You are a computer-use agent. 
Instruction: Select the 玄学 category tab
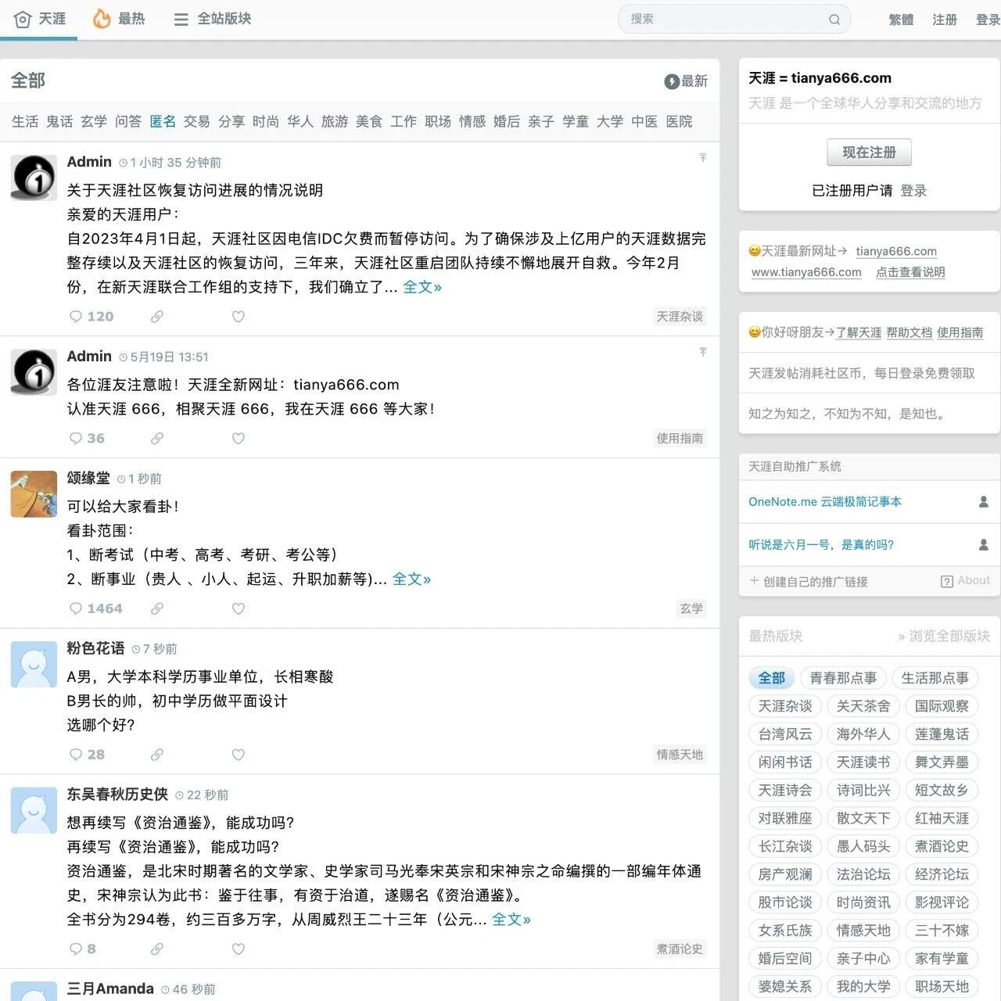coord(94,121)
